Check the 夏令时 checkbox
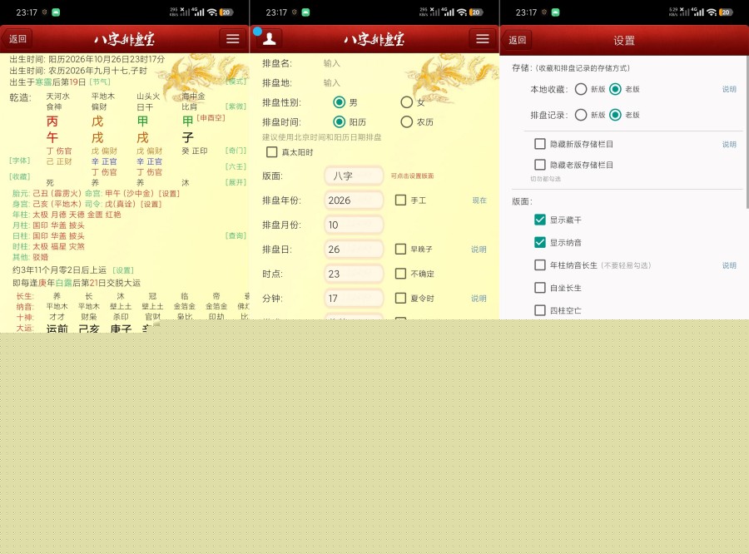This screenshot has width=749, height=554. coord(400,298)
